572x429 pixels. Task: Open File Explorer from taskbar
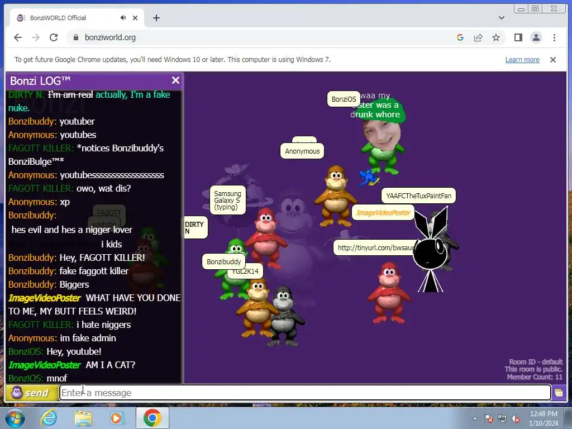tap(83, 418)
